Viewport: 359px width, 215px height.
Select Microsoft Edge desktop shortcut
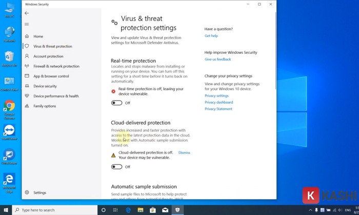click(x=9, y=183)
